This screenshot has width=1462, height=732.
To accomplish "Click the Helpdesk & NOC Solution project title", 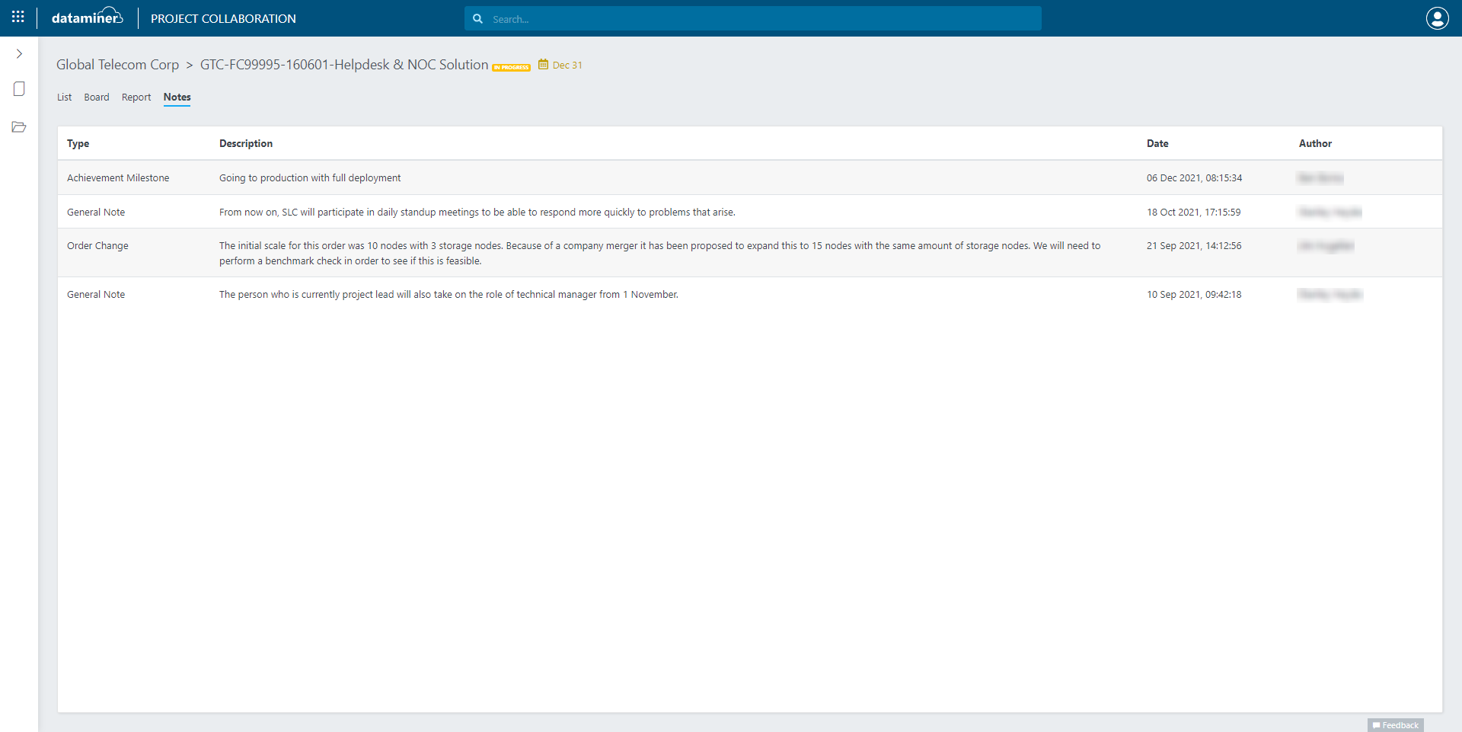I will (x=344, y=65).
